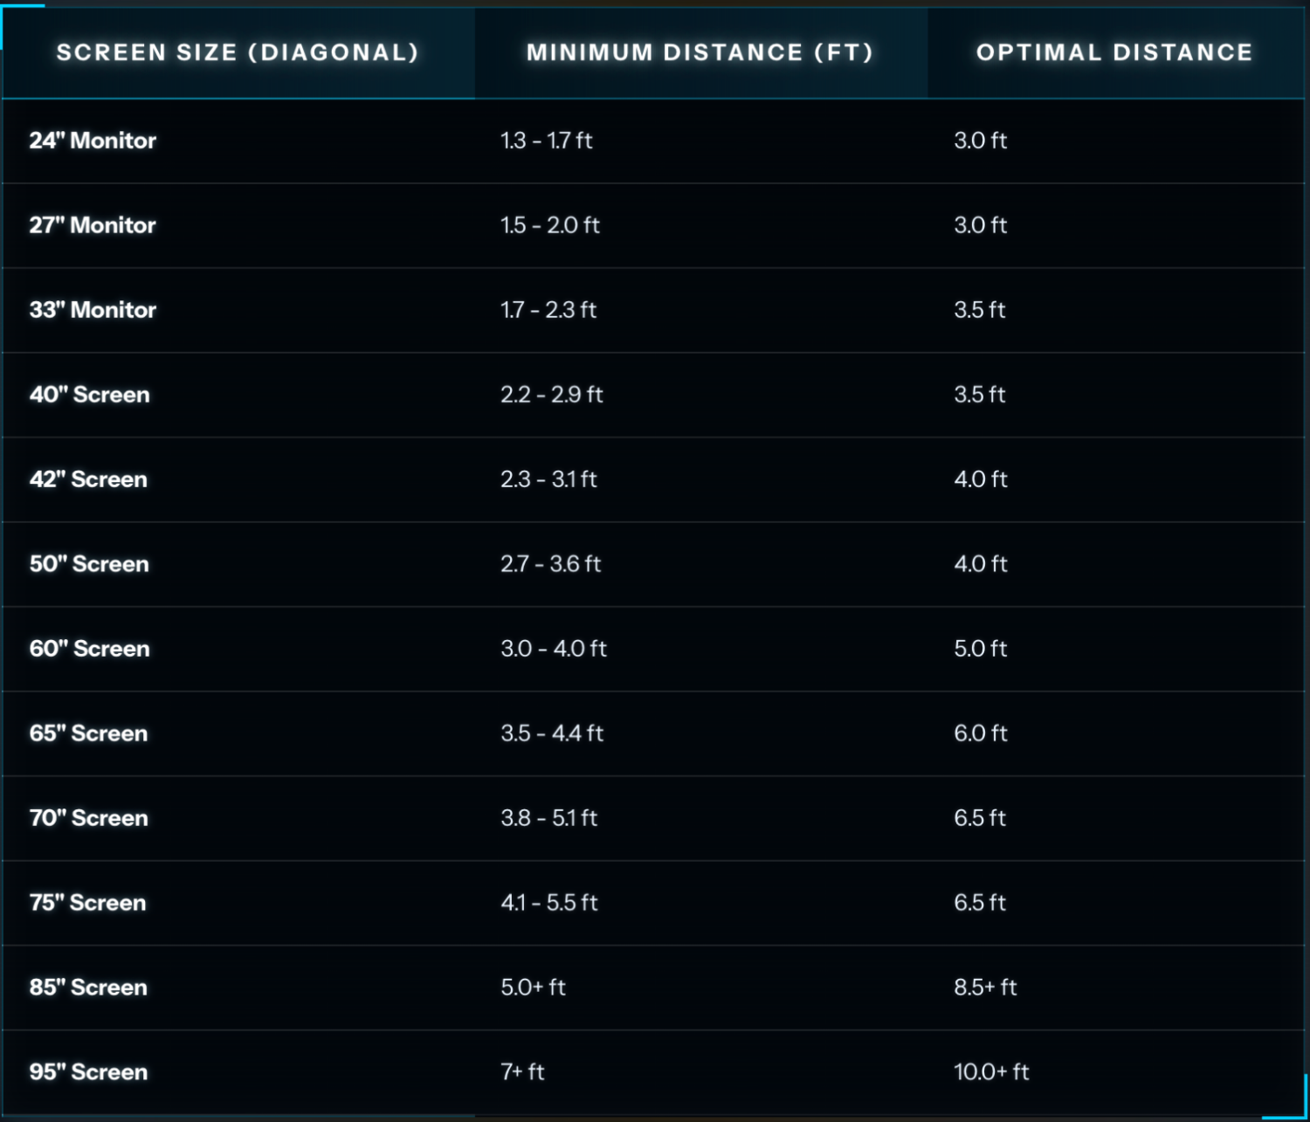Select the 27" Monitor row label

(x=93, y=225)
